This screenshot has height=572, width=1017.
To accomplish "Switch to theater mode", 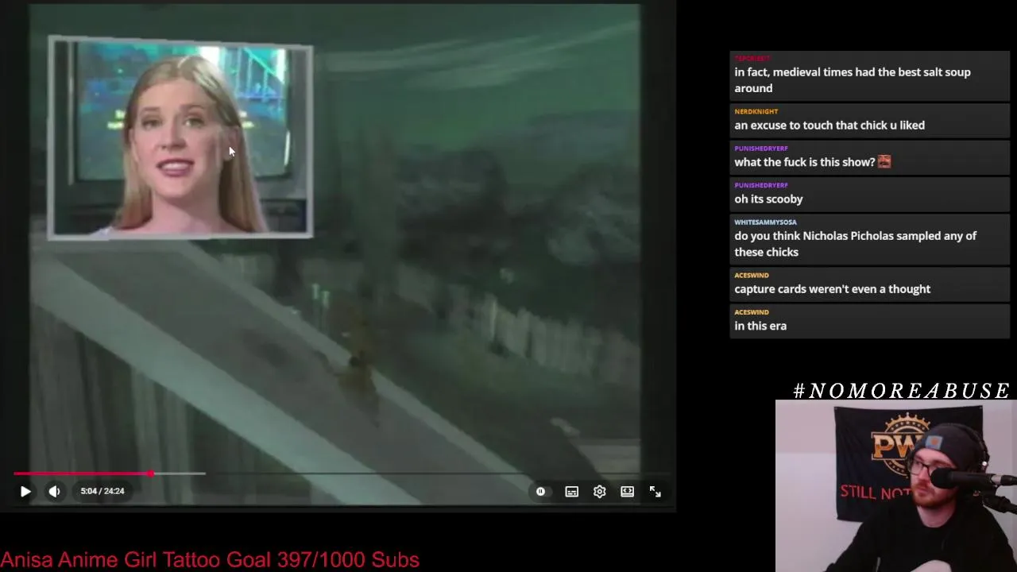I will coord(628,492).
